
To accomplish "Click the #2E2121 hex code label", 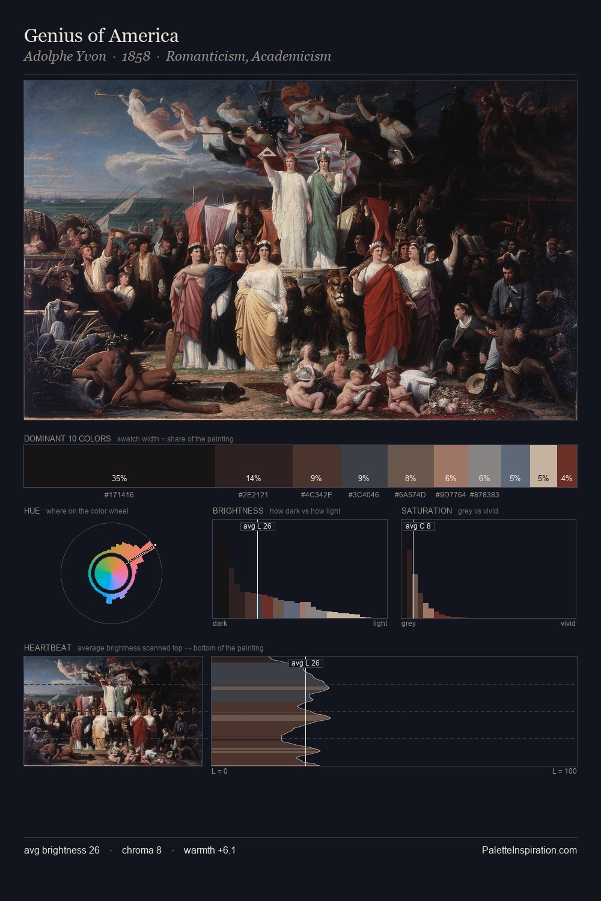I will (x=254, y=495).
